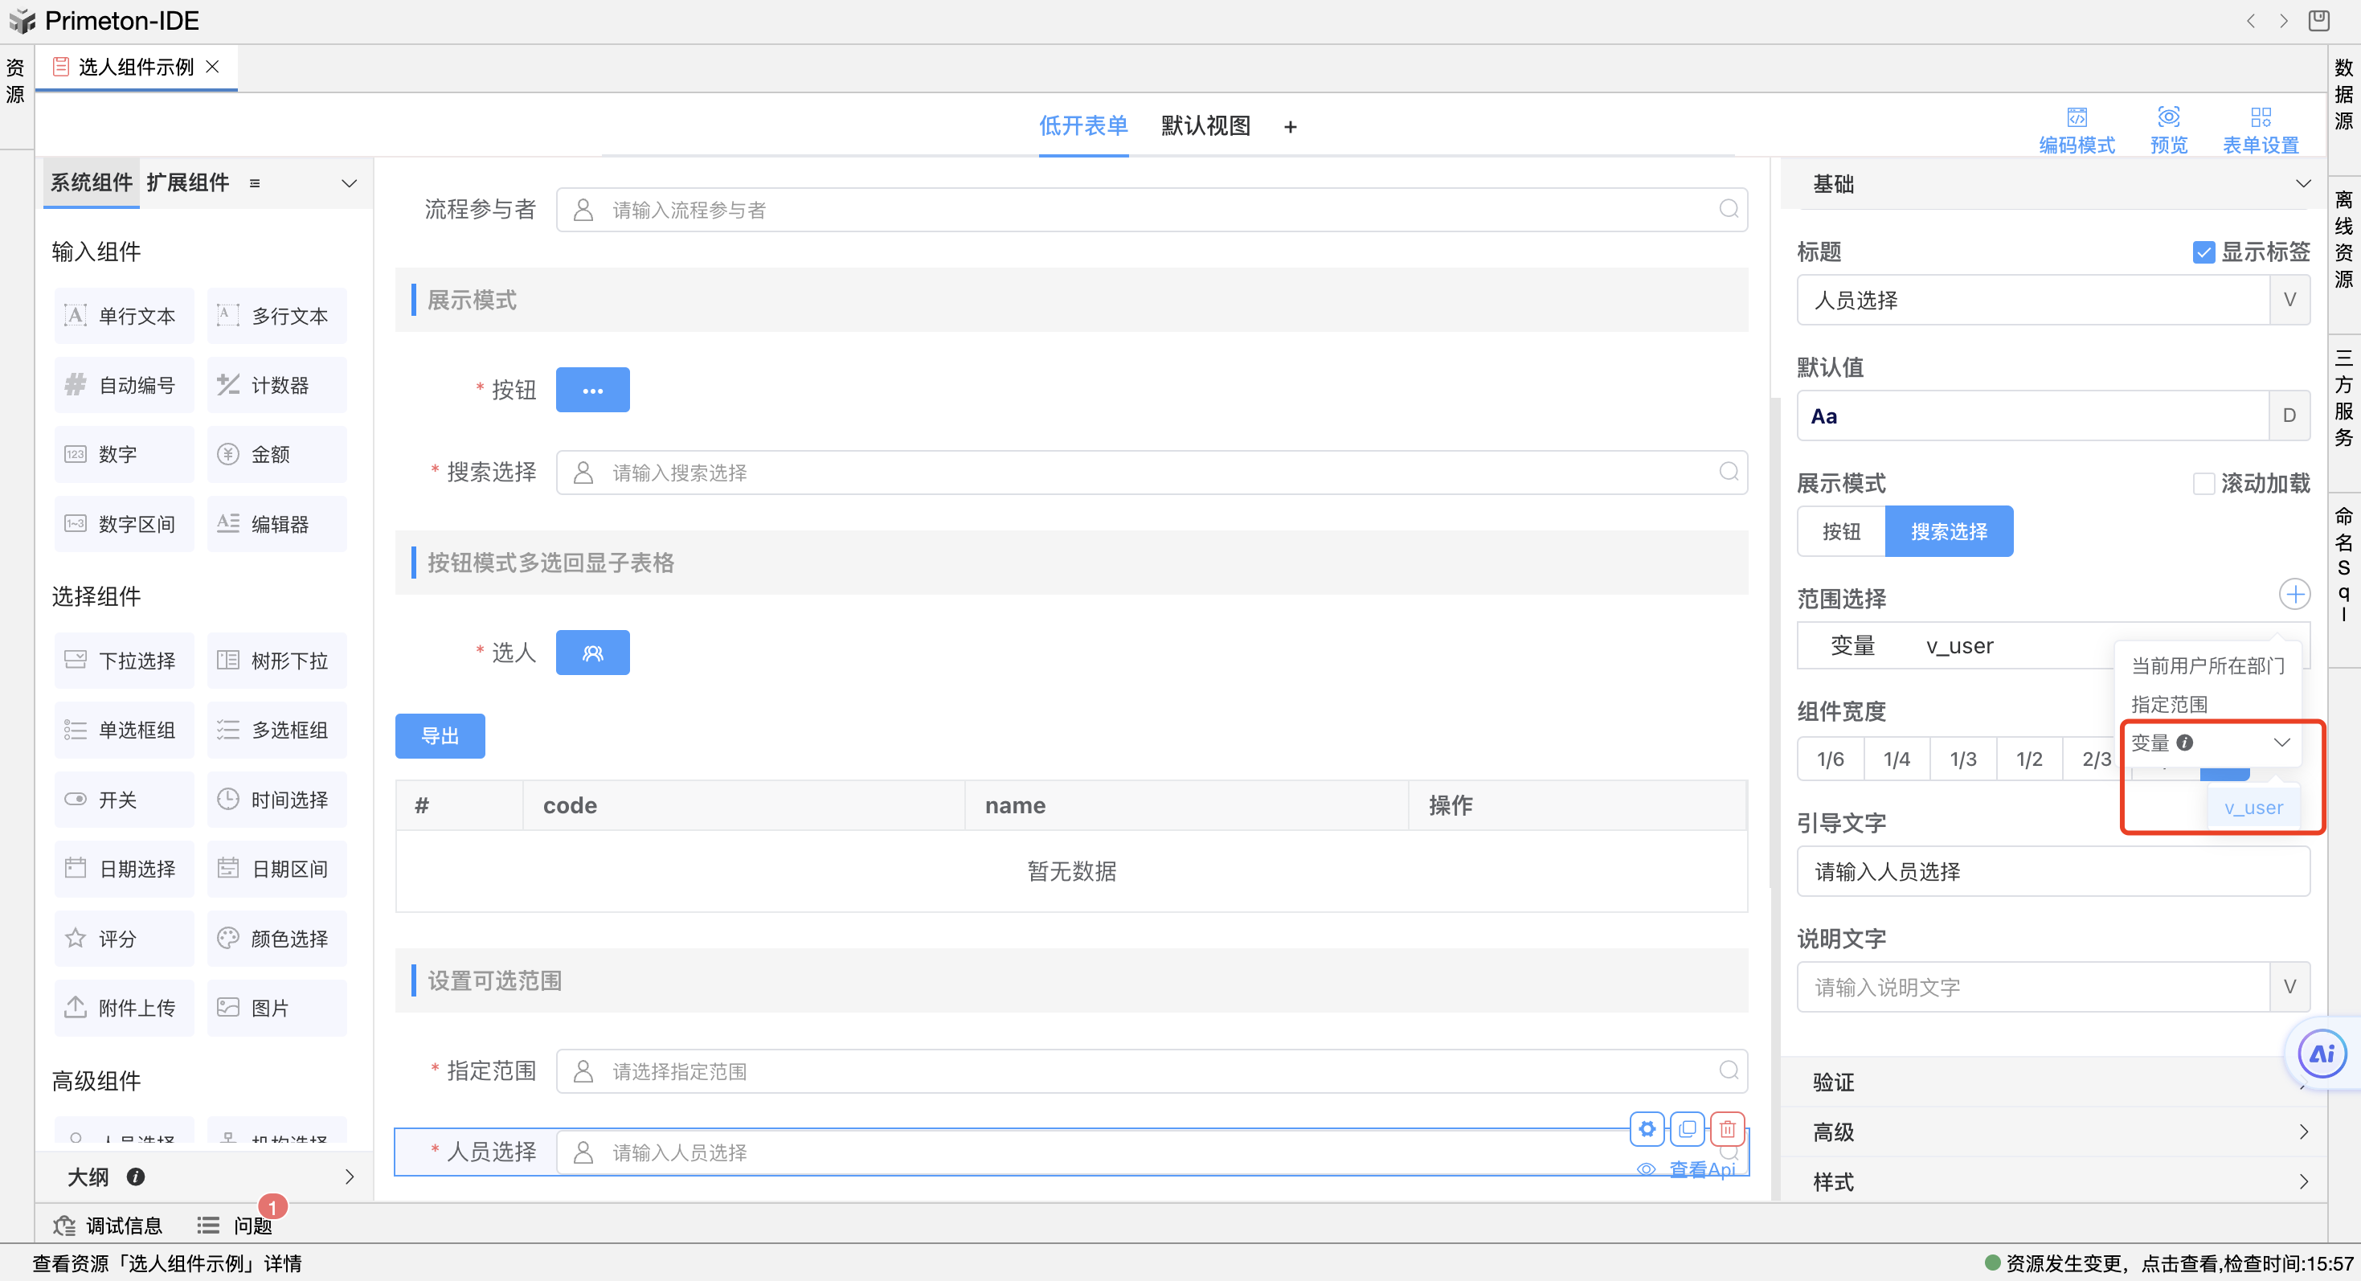Uncheck the 显示标签 checkbox
This screenshot has width=2361, height=1281.
(2203, 252)
